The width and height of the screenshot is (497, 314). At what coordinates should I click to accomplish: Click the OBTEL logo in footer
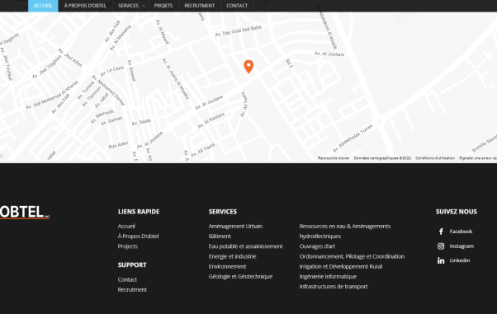point(25,212)
